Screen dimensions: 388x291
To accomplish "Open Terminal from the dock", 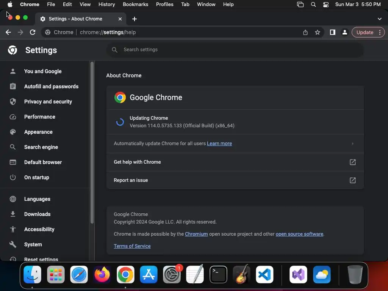I will coord(218,274).
